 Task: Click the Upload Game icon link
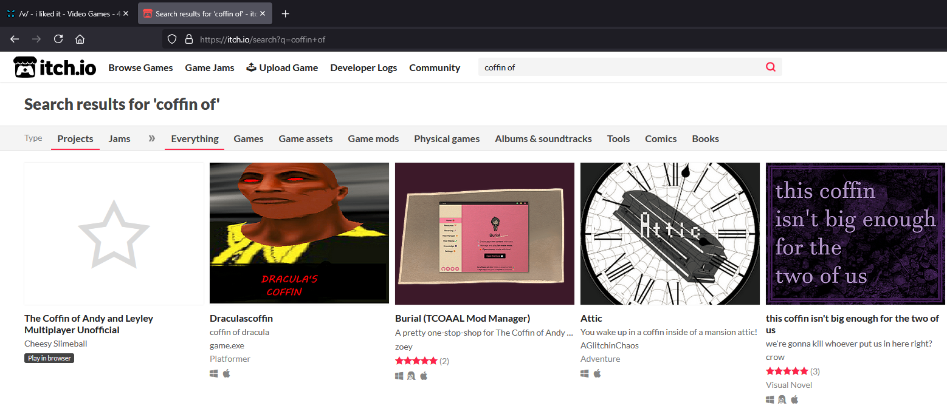(x=282, y=67)
